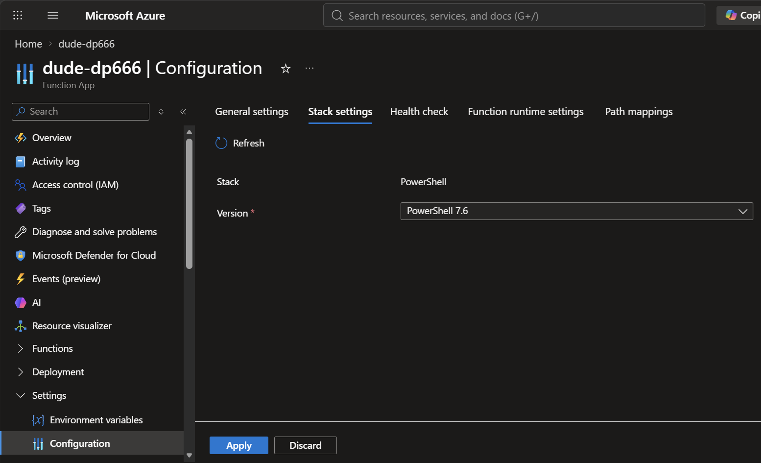This screenshot has height=463, width=761.
Task: Click the dude-dp666 breadcrumb link
Action: [87, 44]
